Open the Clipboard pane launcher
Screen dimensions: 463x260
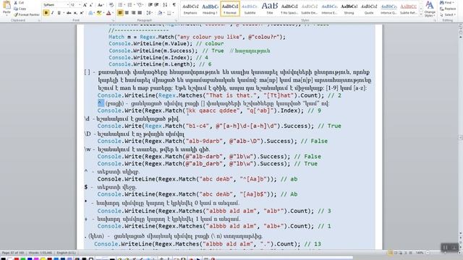tap(39, 21)
